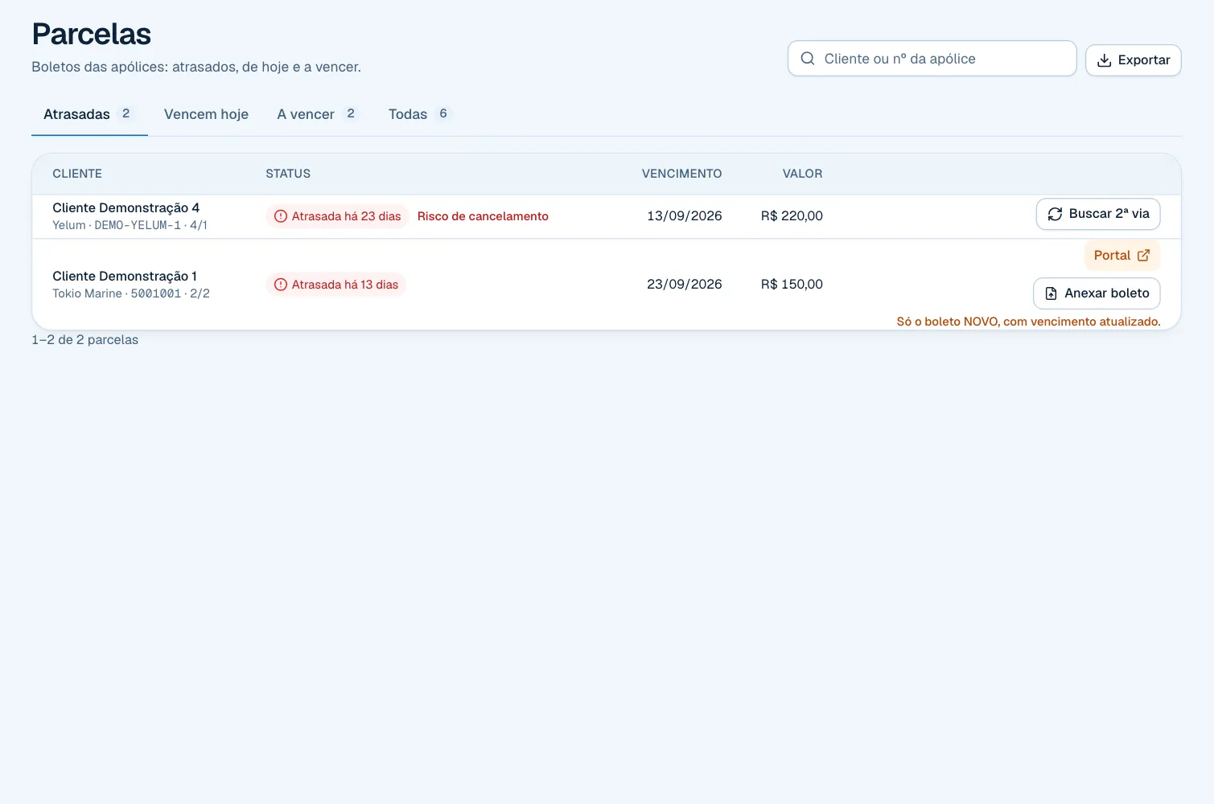1214x804 pixels.
Task: Click alert icon in 13 dias badge
Action: 281,285
